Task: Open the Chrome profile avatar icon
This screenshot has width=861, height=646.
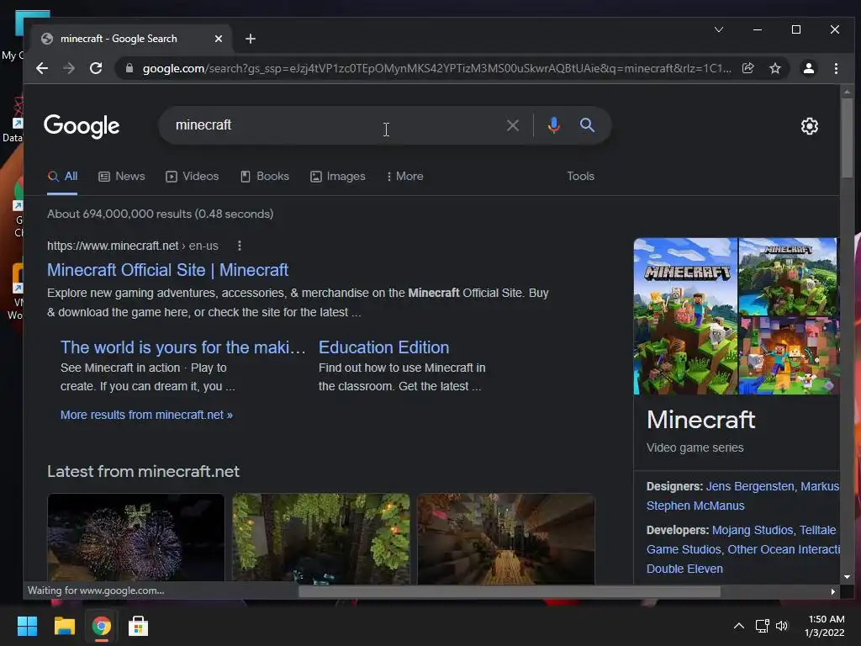Action: pos(808,68)
